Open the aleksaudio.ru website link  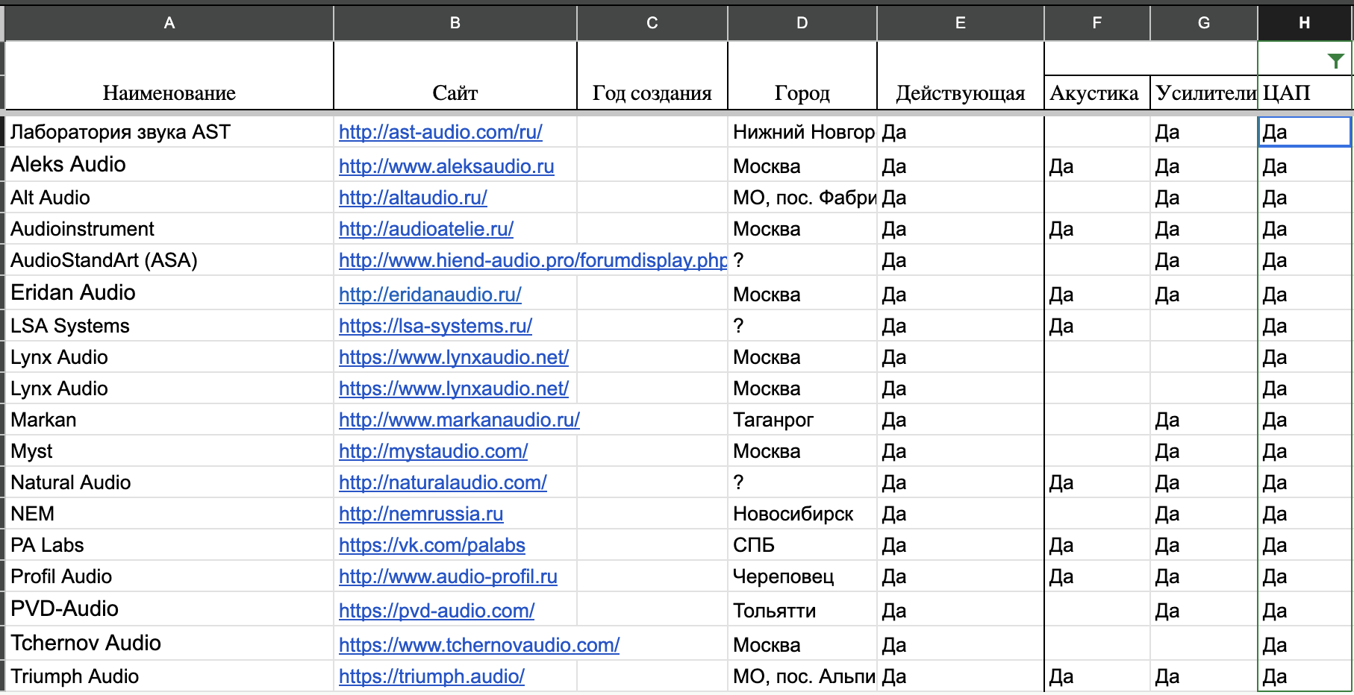pos(446,166)
